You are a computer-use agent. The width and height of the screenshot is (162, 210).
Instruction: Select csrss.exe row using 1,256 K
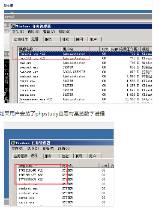pos(85,86)
